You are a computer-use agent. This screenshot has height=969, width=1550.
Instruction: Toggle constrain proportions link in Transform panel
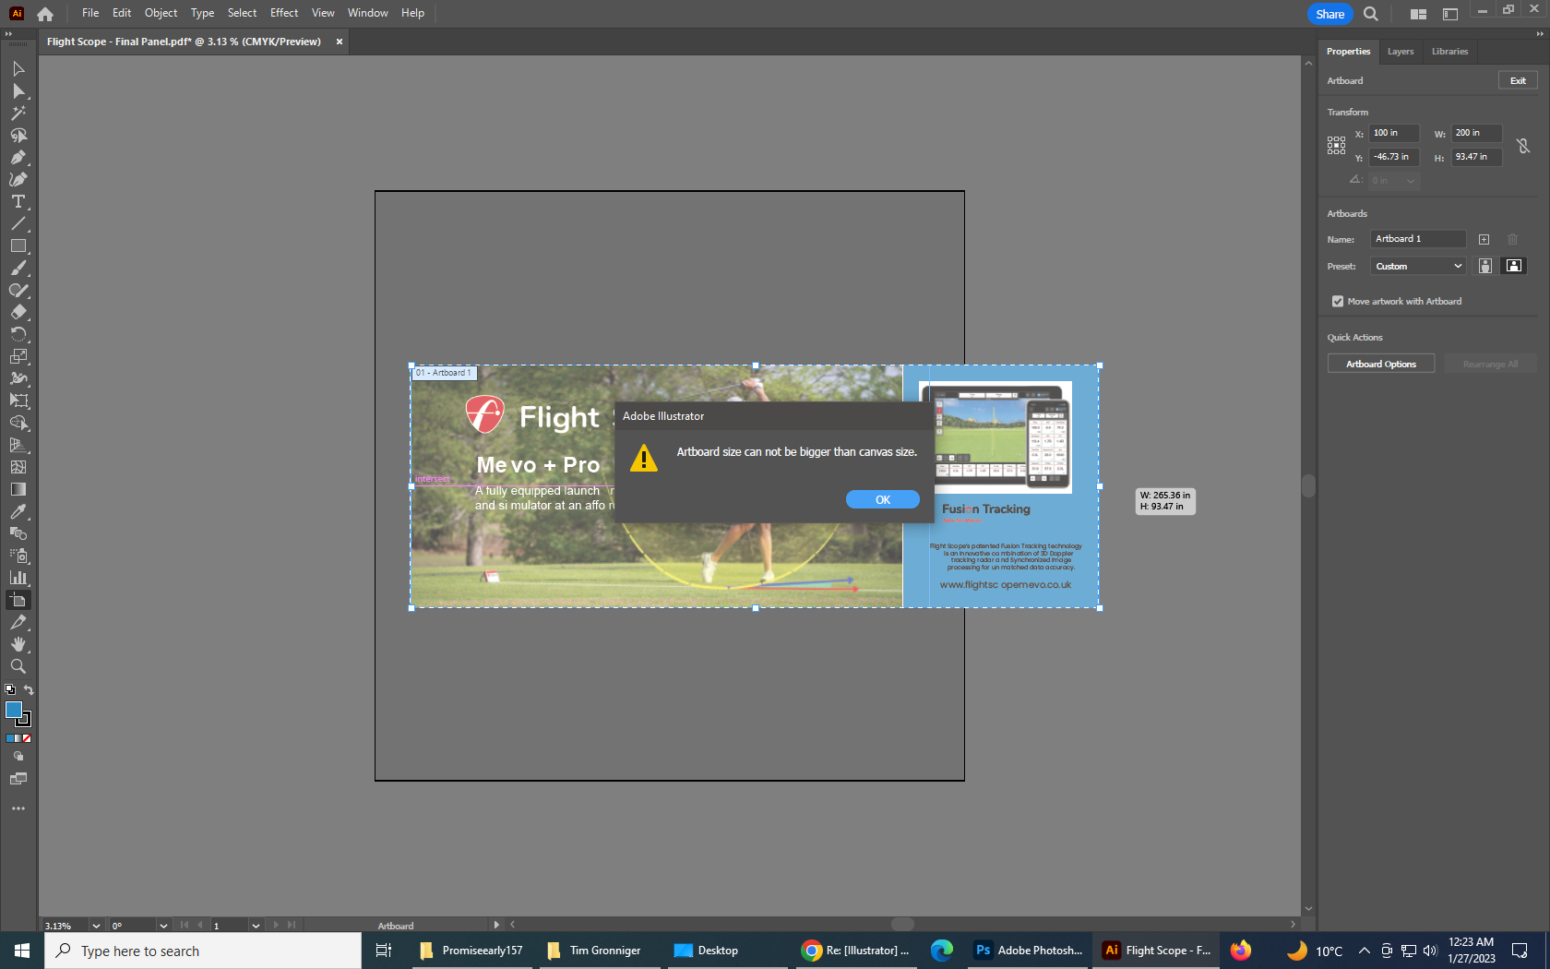(1523, 145)
